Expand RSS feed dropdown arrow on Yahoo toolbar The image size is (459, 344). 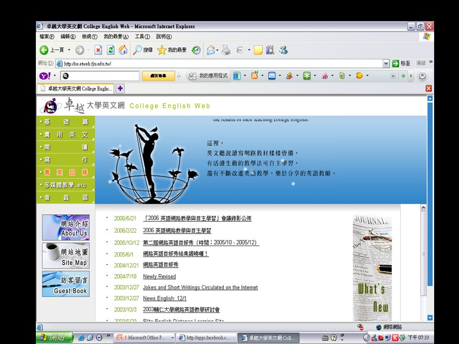(x=262, y=75)
